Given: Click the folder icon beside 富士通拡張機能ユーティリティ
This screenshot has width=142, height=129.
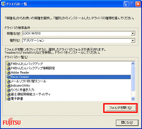Looking at the screenshot, I should [x=8, y=94].
